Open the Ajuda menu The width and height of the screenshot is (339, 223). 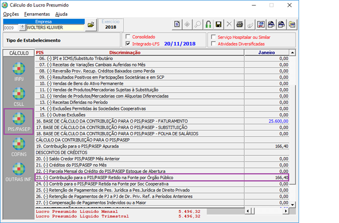[61, 14]
